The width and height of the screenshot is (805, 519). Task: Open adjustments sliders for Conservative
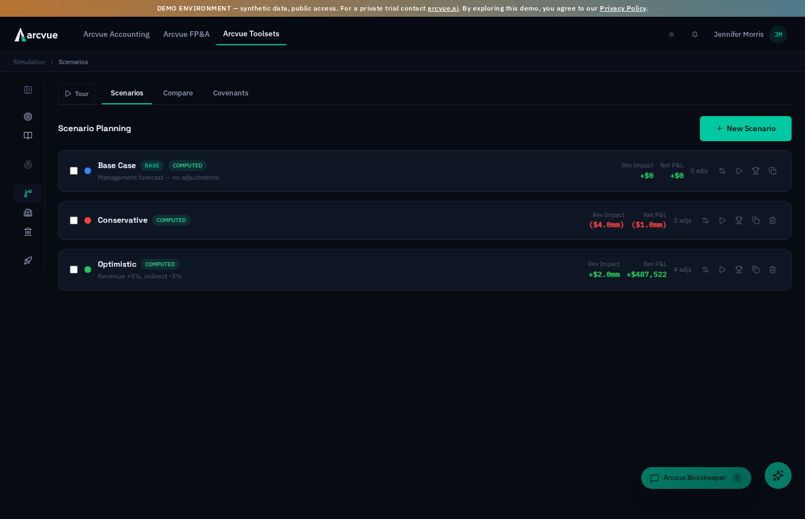point(705,220)
